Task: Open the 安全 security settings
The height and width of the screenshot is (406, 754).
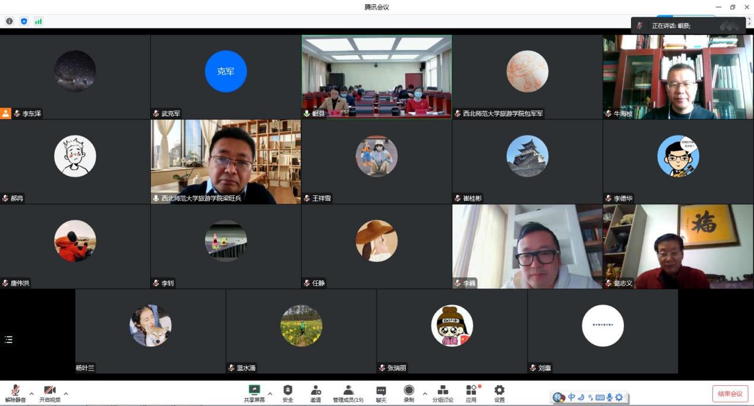Action: [x=288, y=392]
